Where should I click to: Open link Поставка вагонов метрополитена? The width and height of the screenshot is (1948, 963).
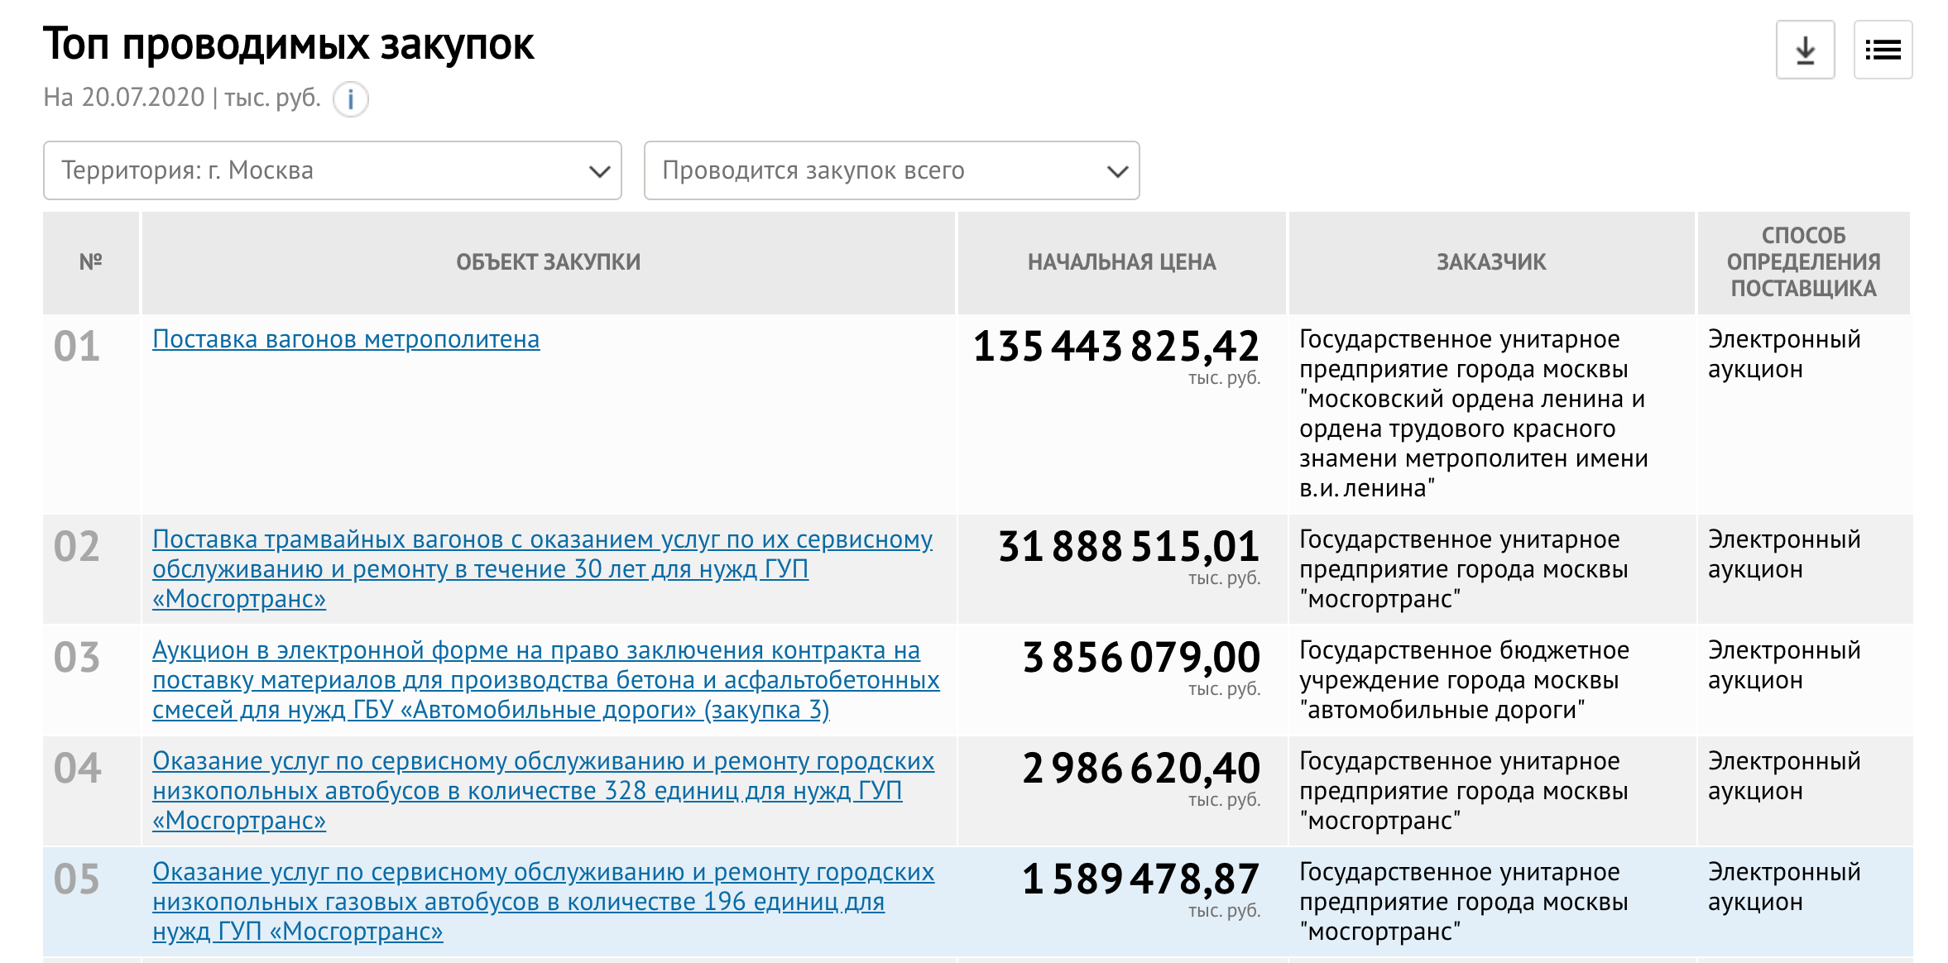pos(346,339)
